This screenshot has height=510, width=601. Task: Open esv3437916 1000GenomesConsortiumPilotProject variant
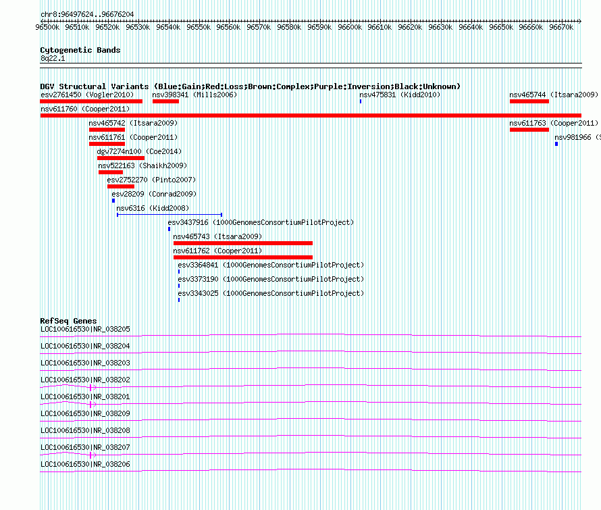tap(261, 222)
